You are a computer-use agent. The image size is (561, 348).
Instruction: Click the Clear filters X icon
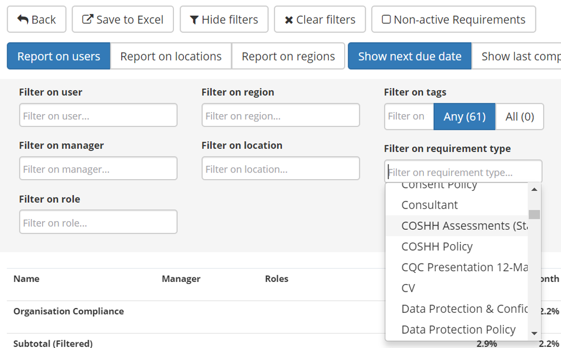point(289,20)
